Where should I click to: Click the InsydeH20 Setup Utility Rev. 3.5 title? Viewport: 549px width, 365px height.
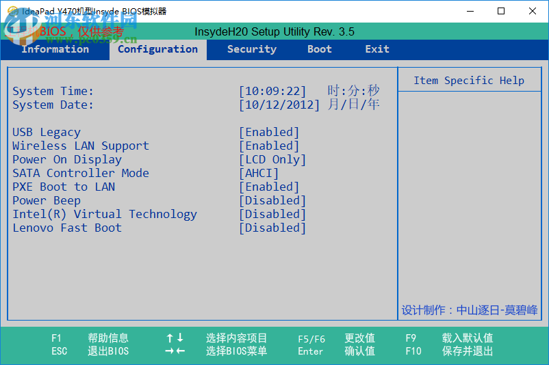pos(274,32)
